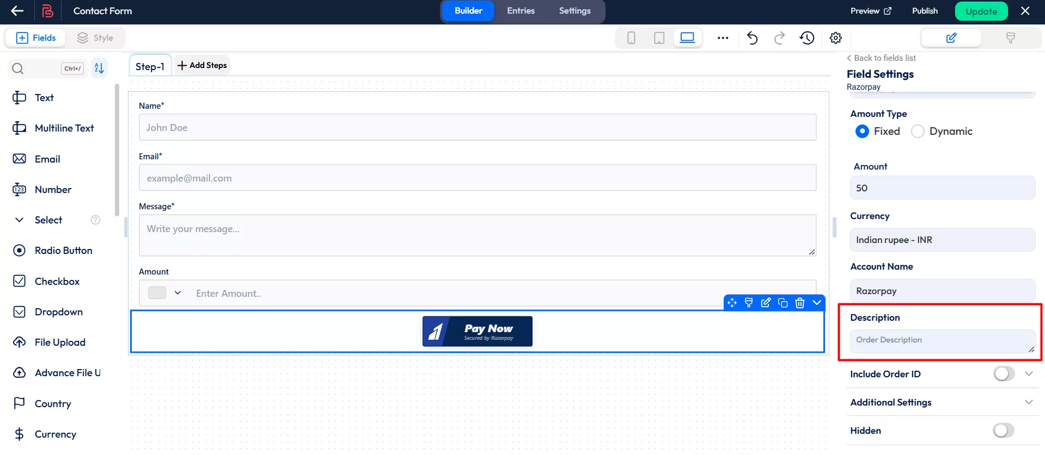The image size is (1045, 455).
Task: Click the Order Description text area
Action: coord(942,341)
